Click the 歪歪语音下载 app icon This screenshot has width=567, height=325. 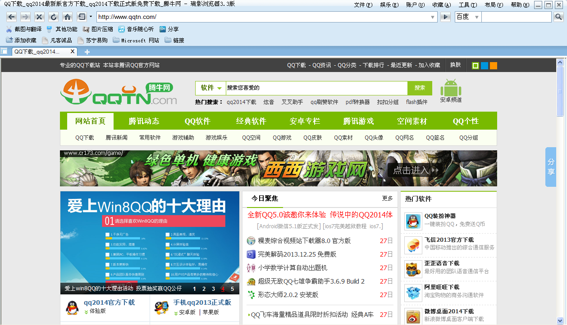[413, 269]
